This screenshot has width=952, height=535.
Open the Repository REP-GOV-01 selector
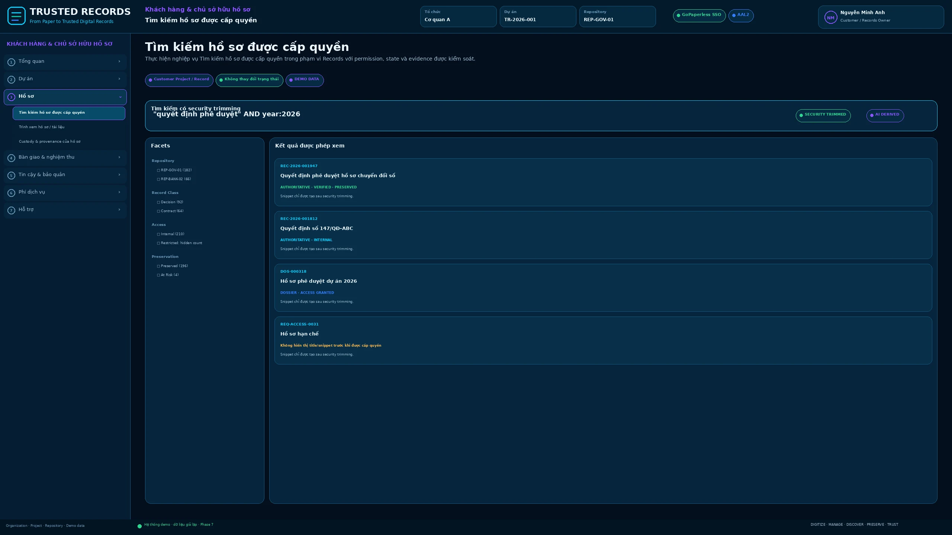coord(617,16)
